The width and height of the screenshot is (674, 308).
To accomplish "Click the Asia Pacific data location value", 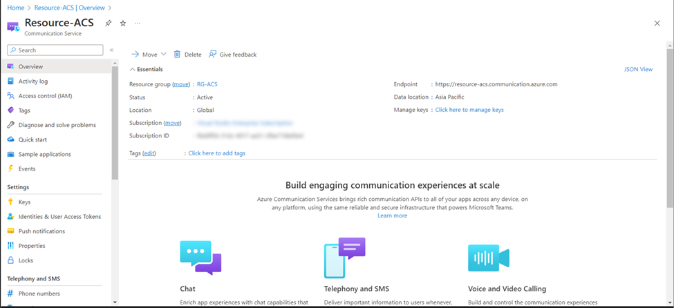I will (x=449, y=97).
